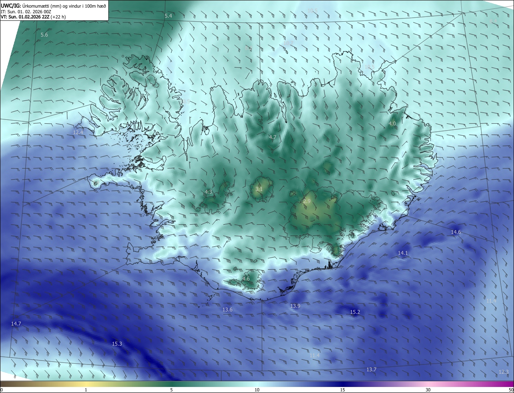514x393 pixels.
Task: Click the map value '13.9'
Action: click(295, 306)
